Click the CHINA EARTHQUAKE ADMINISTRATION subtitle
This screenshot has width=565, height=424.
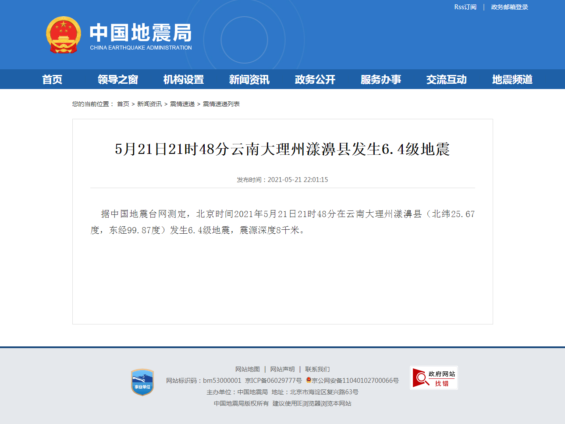point(141,48)
